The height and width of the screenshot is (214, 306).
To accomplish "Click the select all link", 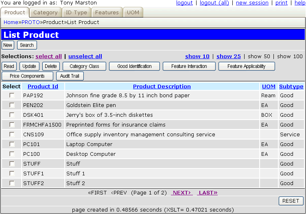I will pyautogui.click(x=48, y=56).
